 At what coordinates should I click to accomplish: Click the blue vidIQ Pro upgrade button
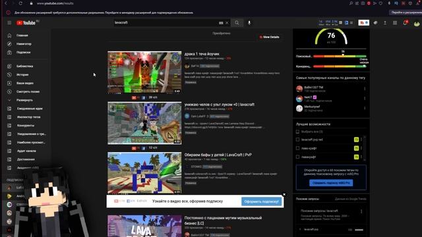331,183
